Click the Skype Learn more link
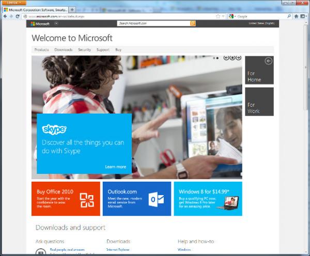 116,167
